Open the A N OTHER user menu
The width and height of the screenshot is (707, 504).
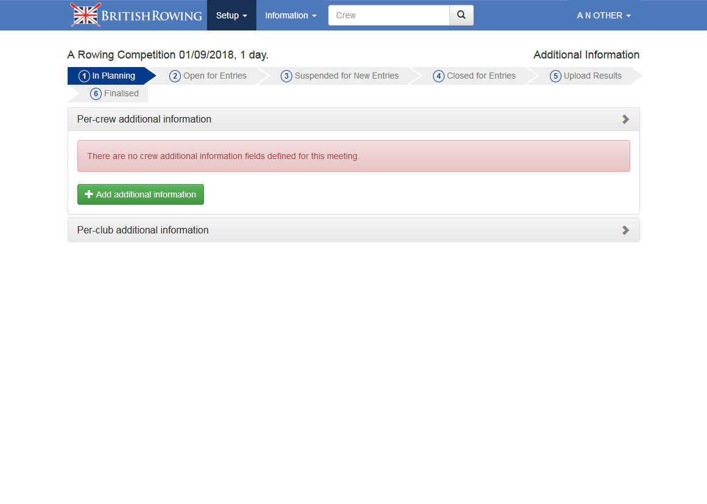[603, 15]
